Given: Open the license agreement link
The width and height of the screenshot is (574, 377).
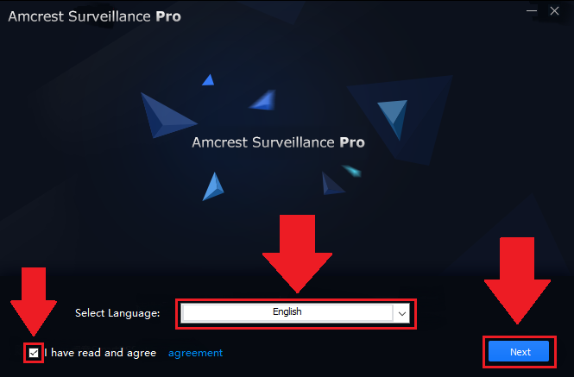Looking at the screenshot, I should (x=195, y=353).
